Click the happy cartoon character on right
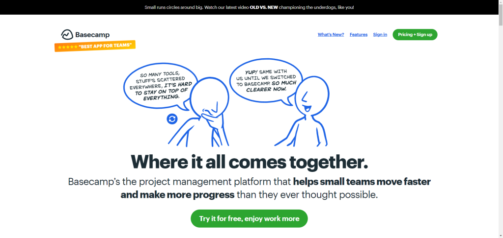Viewport: 503px width, 238px height. 303,110
